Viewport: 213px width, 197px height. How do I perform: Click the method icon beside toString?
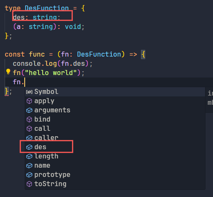click(29, 184)
